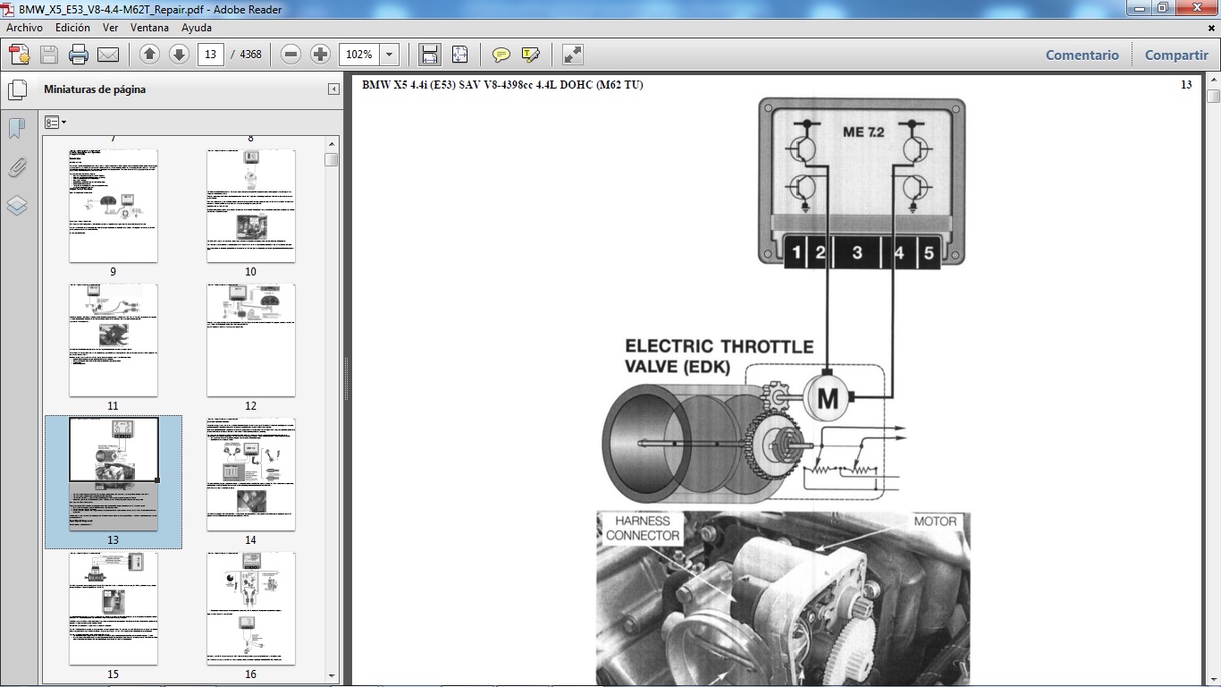Open the Ver menu

point(110,28)
